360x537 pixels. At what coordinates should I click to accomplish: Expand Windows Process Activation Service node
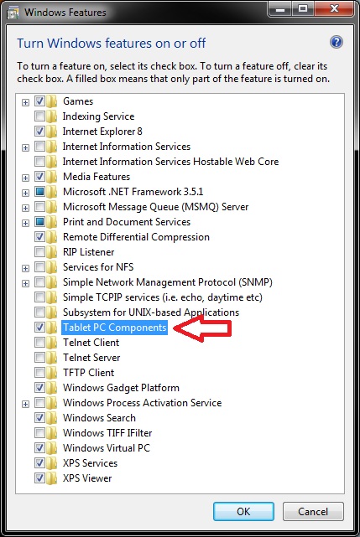click(x=25, y=404)
